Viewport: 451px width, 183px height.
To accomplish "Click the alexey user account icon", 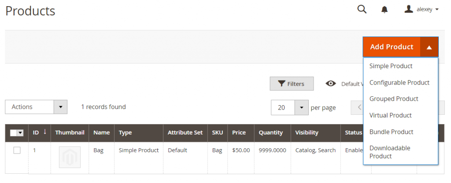I will [409, 9].
